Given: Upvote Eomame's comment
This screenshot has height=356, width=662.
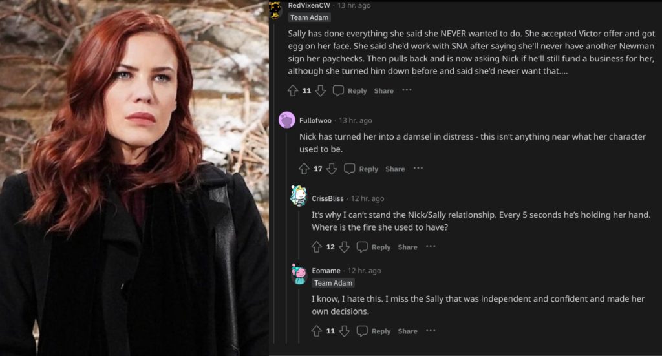Looking at the screenshot, I should [x=317, y=331].
